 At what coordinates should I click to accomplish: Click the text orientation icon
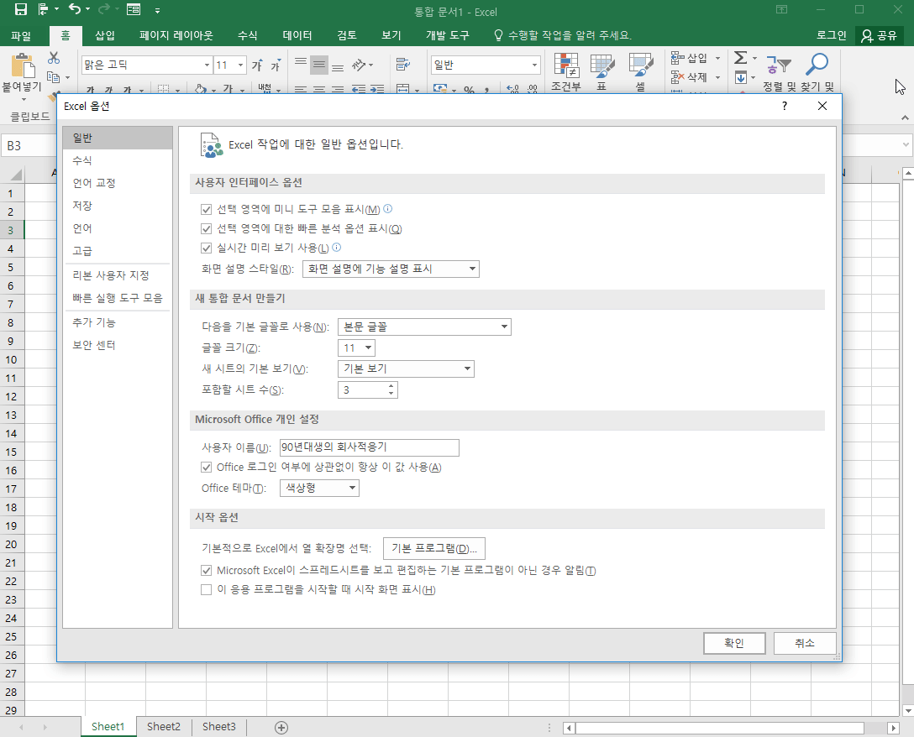tap(359, 65)
